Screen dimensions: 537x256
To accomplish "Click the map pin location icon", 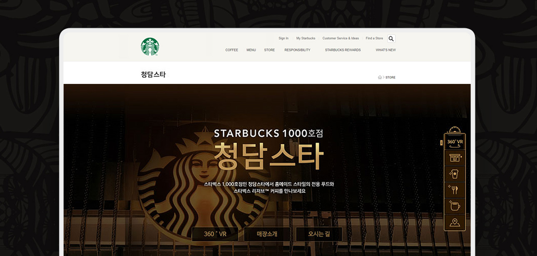I will pos(455,222).
